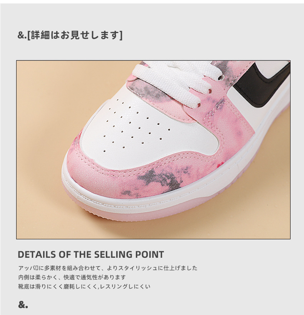Click the ampersand before 詳細はお見せします

[21, 35]
